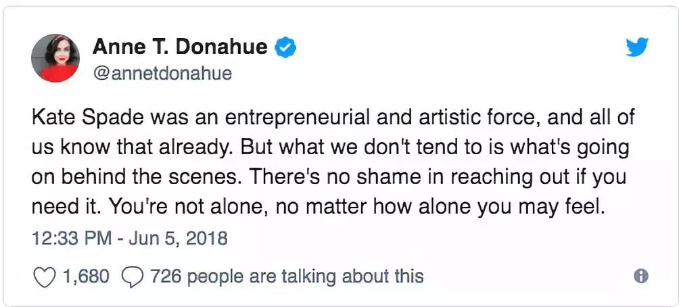
Task: Open Anne T. Donahue's profile picture
Action: tap(56, 57)
